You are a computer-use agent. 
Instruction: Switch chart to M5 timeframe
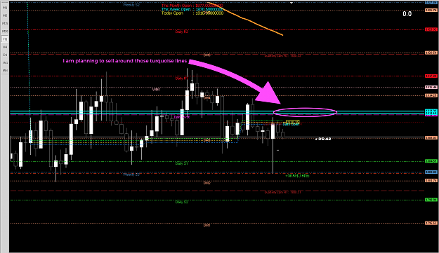coord(5,15)
